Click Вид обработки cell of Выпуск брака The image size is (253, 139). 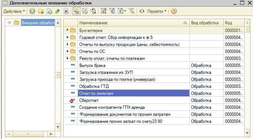pyautogui.click(x=206, y=65)
